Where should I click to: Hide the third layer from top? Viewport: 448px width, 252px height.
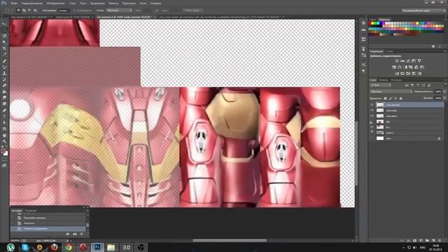point(372,116)
